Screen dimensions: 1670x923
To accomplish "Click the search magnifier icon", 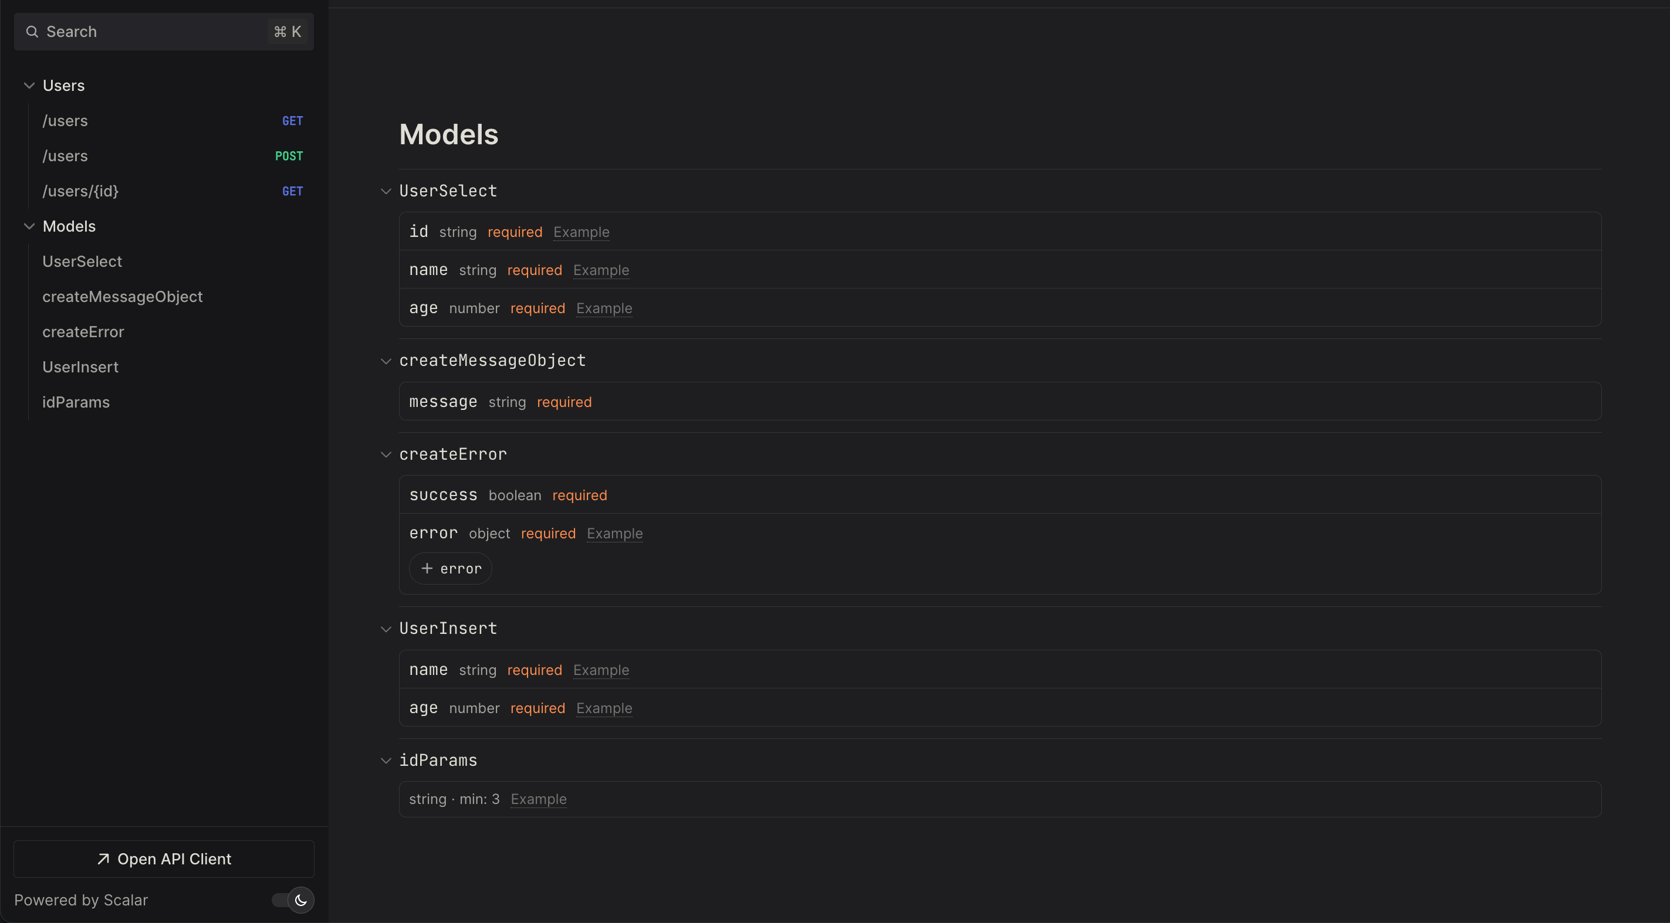I will pyautogui.click(x=32, y=31).
